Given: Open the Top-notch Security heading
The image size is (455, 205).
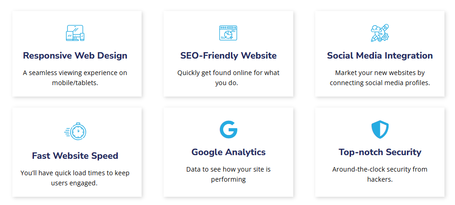Looking at the screenshot, I should click(x=380, y=152).
